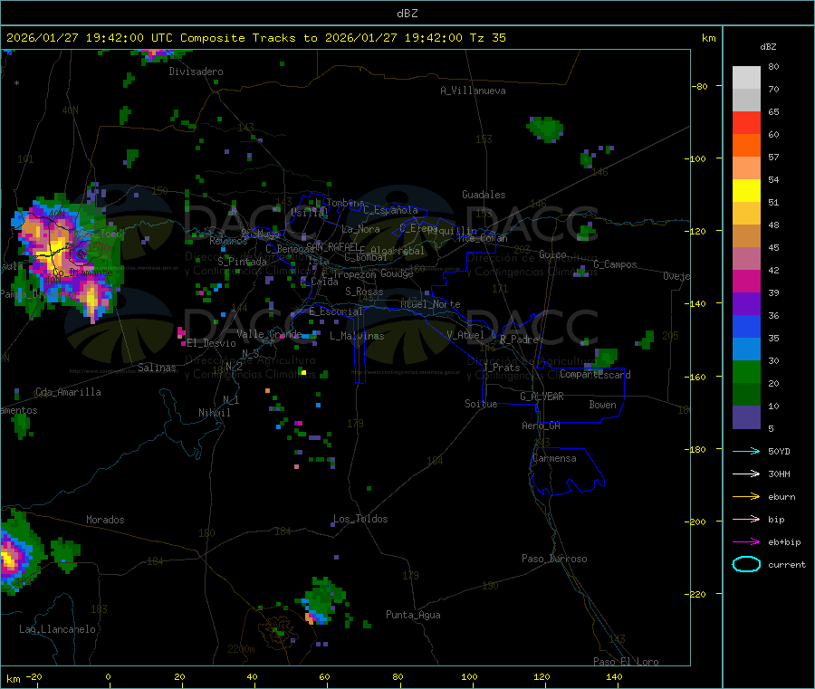Click the G_ALVEAR map label
The height and width of the screenshot is (689, 815).
point(542,397)
